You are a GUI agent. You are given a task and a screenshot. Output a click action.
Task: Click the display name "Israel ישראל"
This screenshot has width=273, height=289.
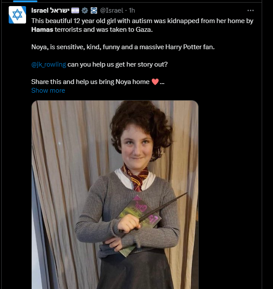coord(50,10)
